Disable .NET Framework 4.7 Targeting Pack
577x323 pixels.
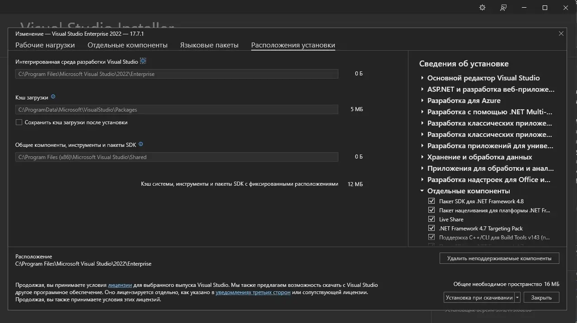point(432,228)
